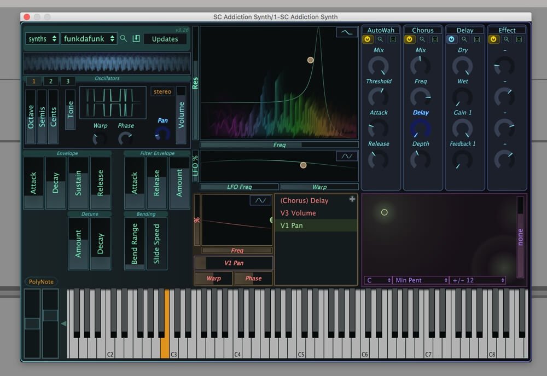The width and height of the screenshot is (547, 376).
Task: Click the save preset icon
Action: click(136, 39)
